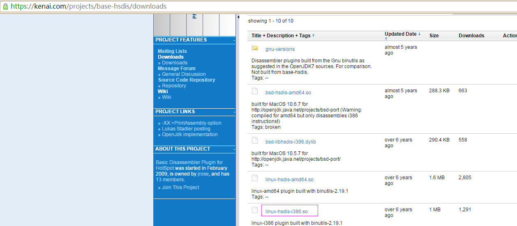Open the jrose owner profile link
The width and height of the screenshot is (517, 226).
[x=203, y=174]
